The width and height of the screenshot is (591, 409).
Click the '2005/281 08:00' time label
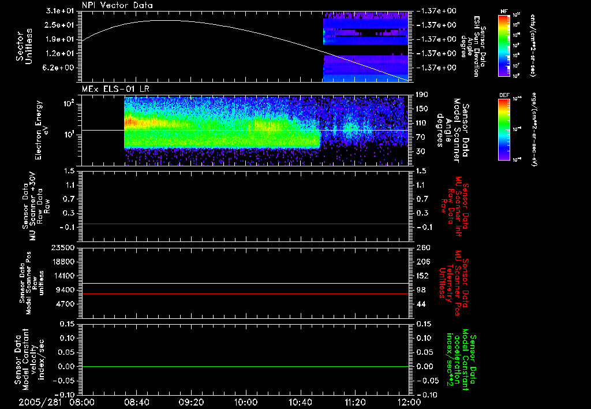(57, 403)
